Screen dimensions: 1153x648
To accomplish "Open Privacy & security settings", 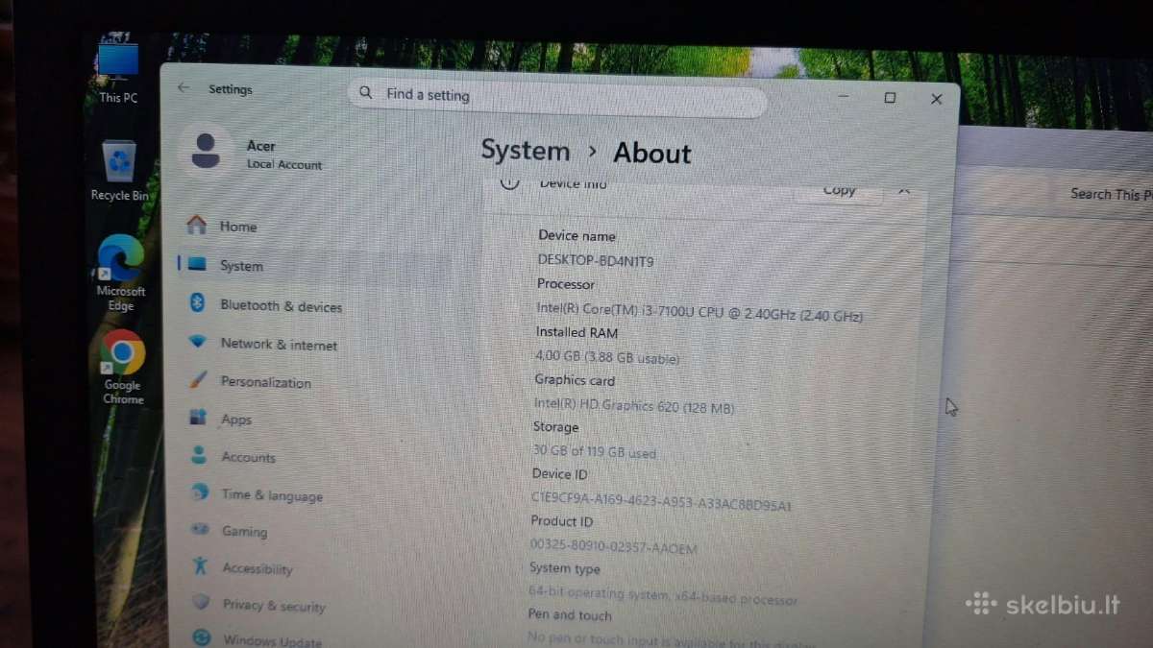I will coord(274,606).
